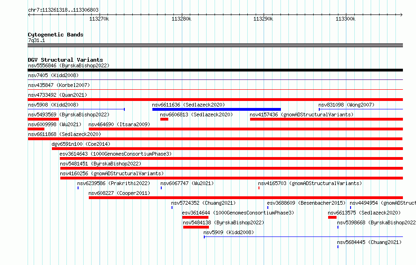Click the chr7:113261318..113306803 coordinates text
The width and height of the screenshot is (416, 265).
pyautogui.click(x=63, y=10)
